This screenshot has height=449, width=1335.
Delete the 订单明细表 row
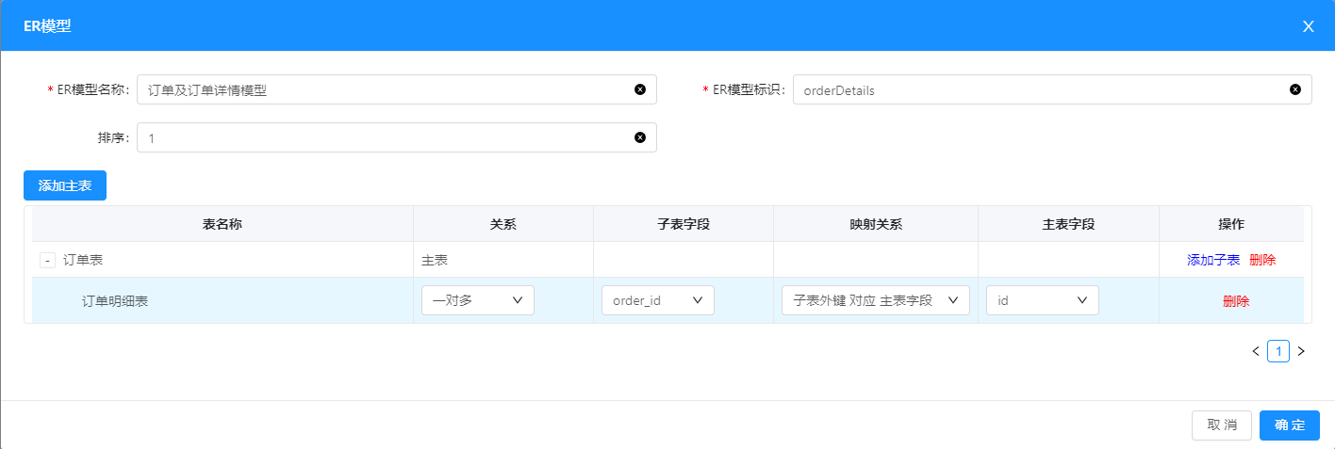pos(1235,301)
